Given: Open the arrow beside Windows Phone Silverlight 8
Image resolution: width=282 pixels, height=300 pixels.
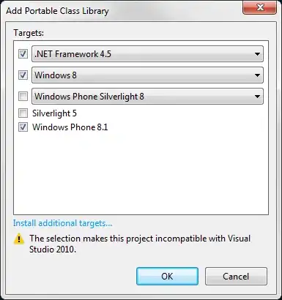Looking at the screenshot, I should click(x=257, y=97).
